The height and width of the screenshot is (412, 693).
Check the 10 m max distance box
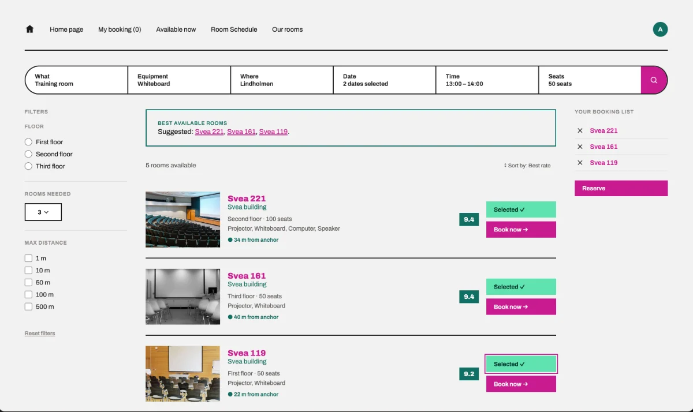28,271
